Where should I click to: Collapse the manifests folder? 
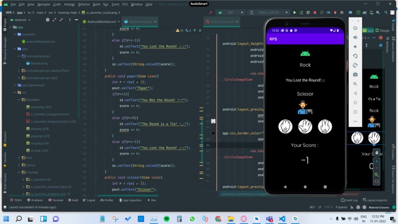[x=15, y=34]
